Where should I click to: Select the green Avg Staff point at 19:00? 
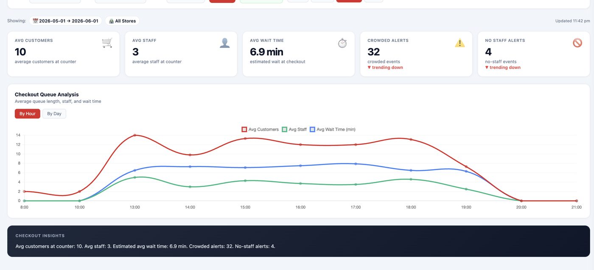[466, 189]
